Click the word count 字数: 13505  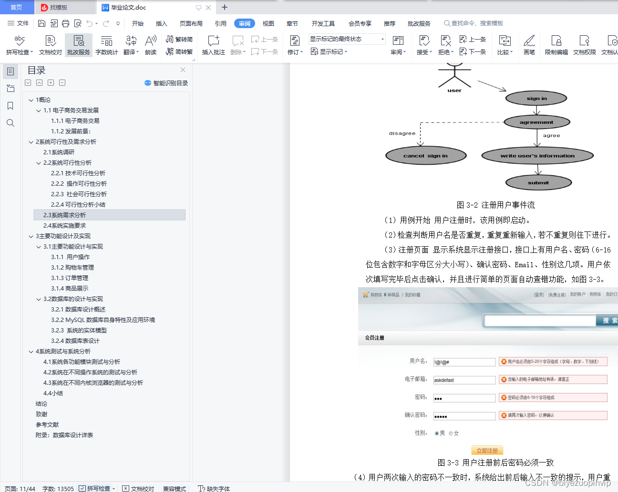(58, 489)
